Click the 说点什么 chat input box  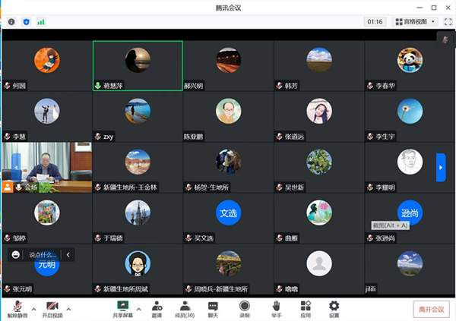point(41,255)
